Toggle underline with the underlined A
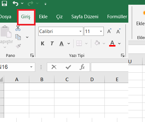This screenshot has height=122, width=145. [x=61, y=44]
